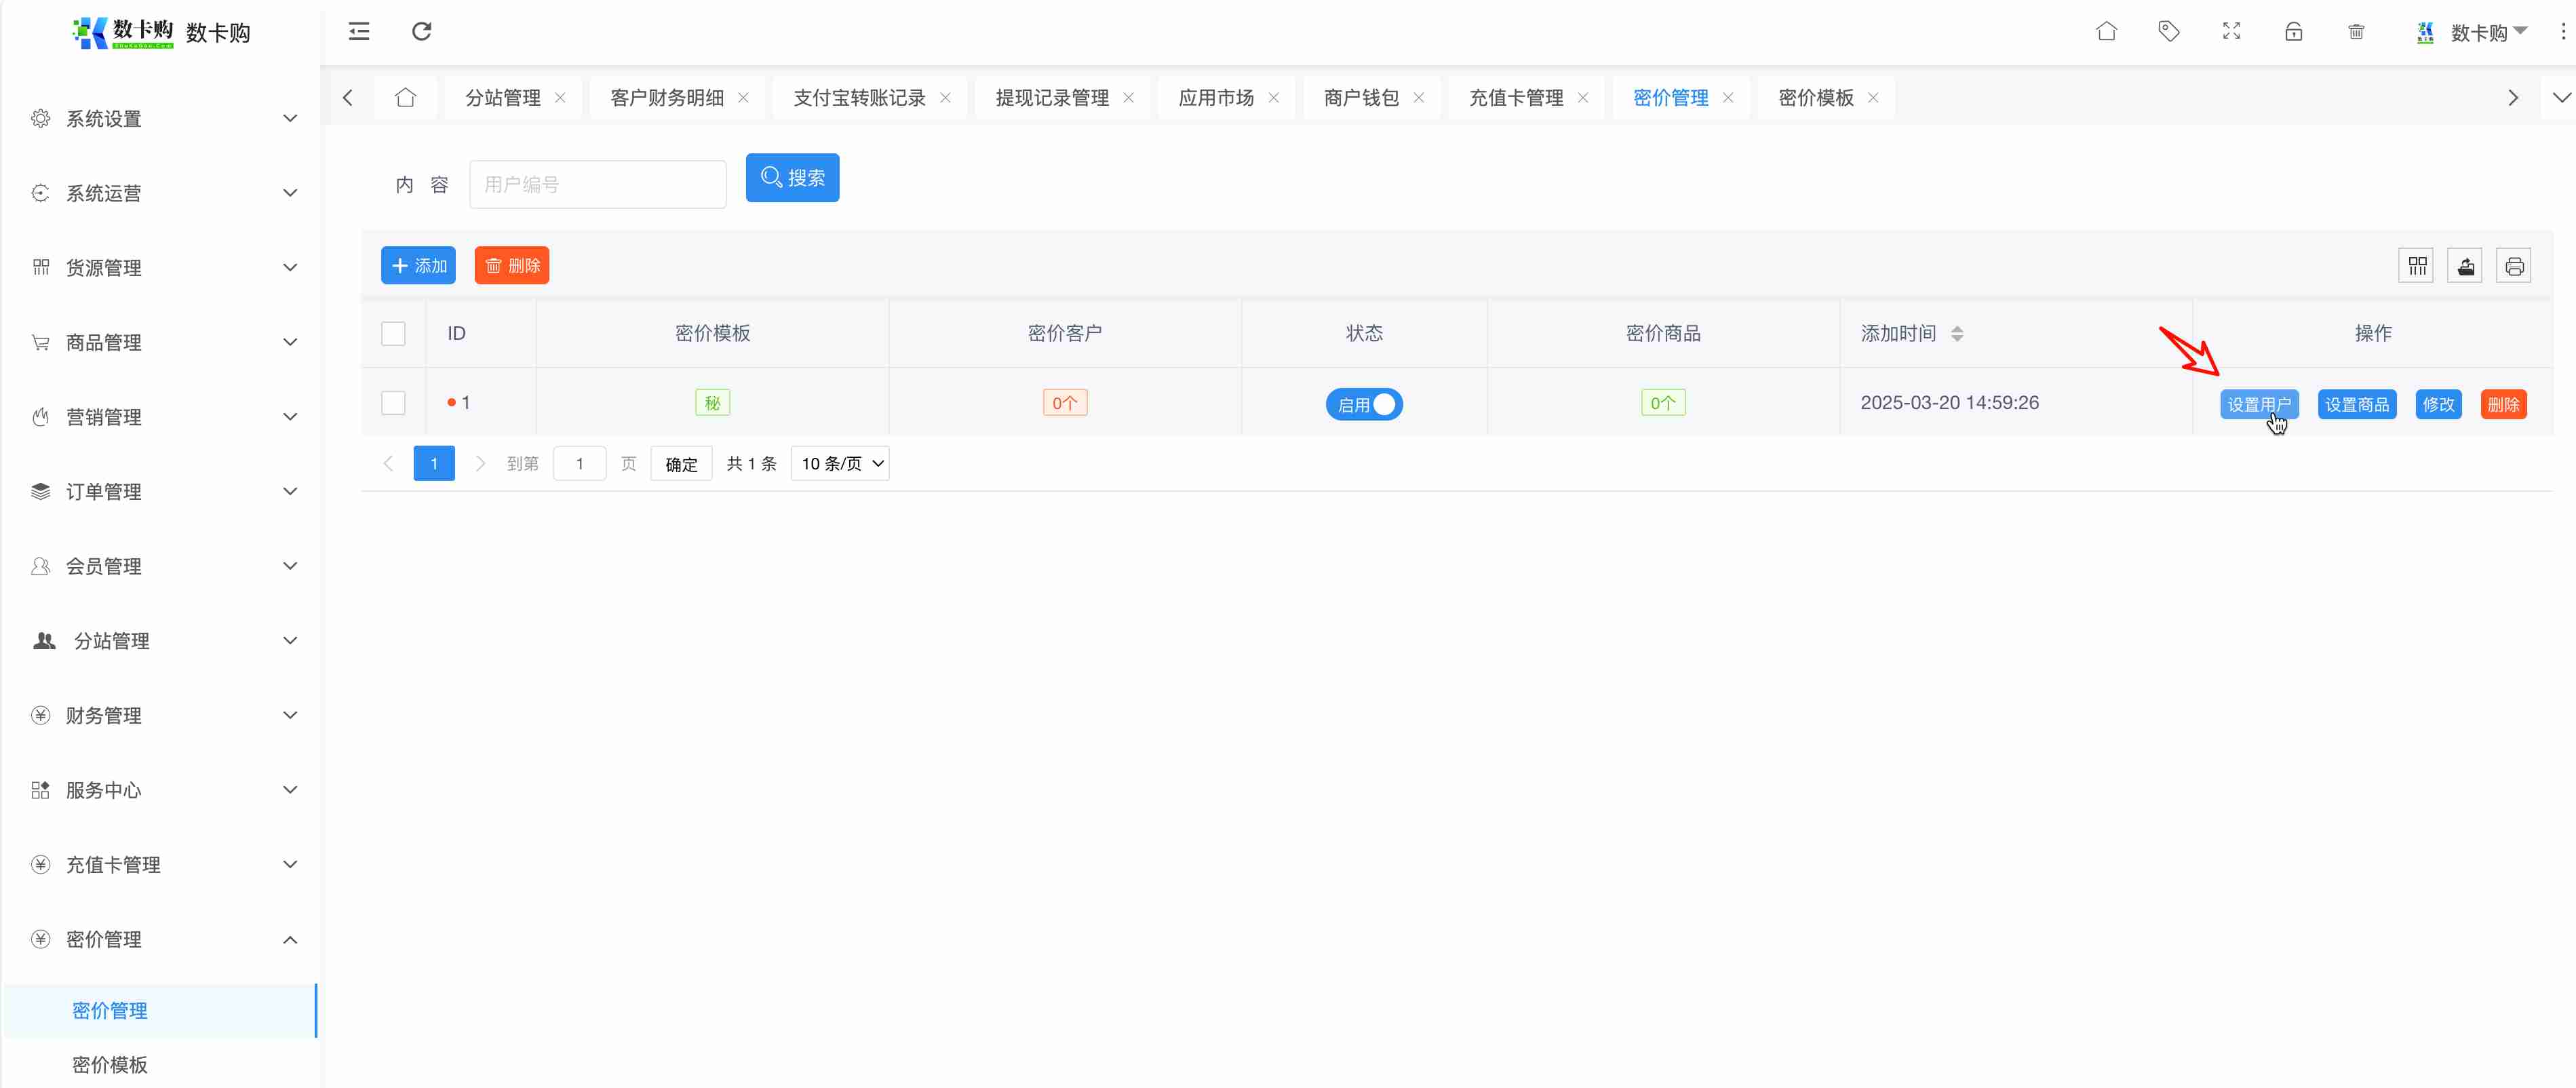
Task: Click the refresh icon in top bar
Action: pyautogui.click(x=421, y=32)
